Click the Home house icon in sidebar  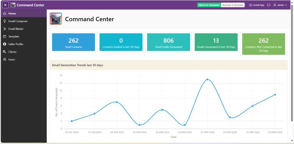click(5, 14)
